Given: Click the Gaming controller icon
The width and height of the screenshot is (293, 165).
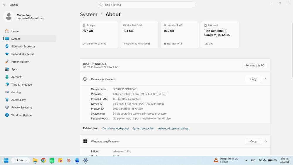Looking at the screenshot, I should 7,92.
